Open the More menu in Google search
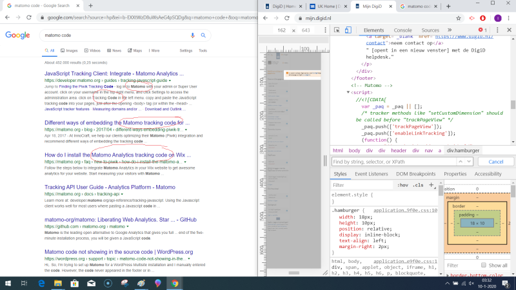The height and width of the screenshot is (290, 516). [155, 50]
